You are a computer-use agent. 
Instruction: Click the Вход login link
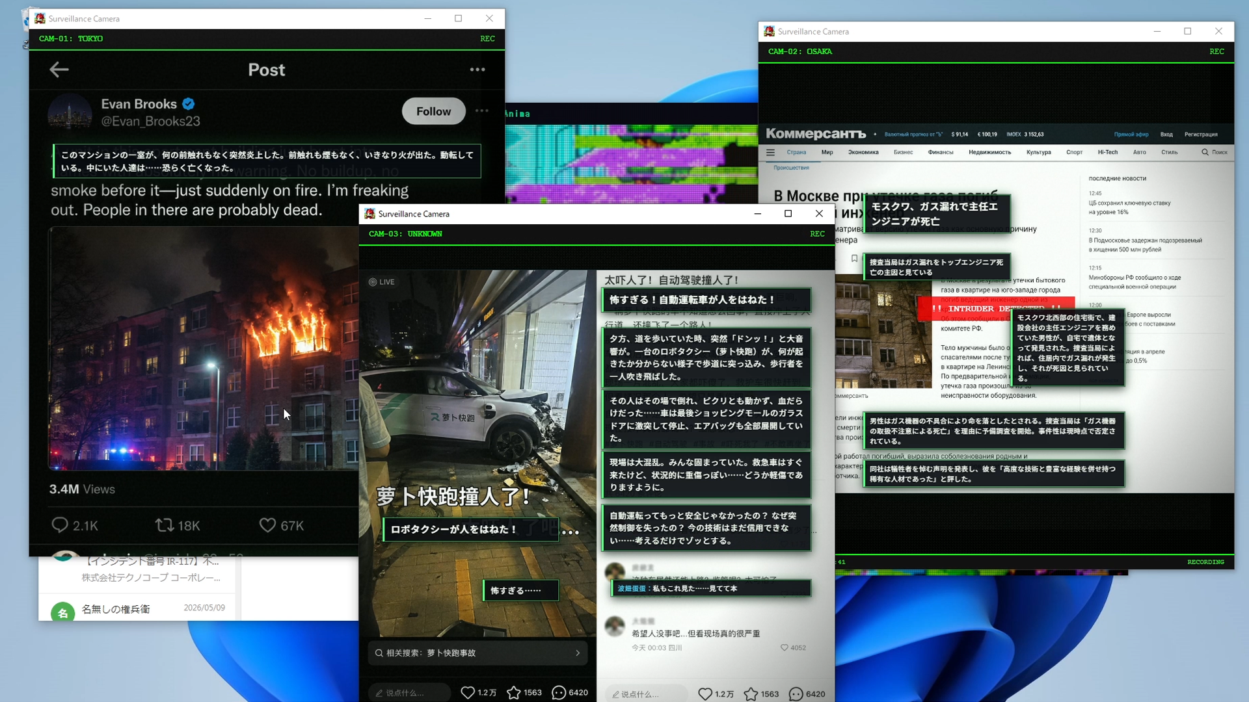[1166, 135]
